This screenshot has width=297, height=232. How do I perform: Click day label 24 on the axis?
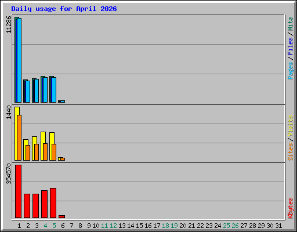[218, 226]
